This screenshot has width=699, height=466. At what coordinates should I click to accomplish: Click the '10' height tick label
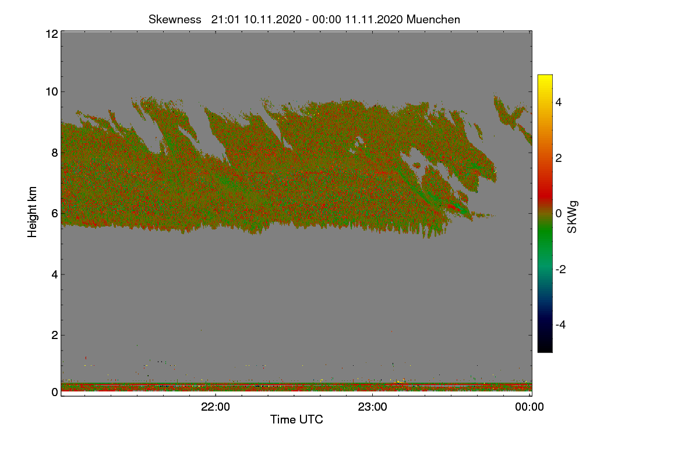point(51,91)
